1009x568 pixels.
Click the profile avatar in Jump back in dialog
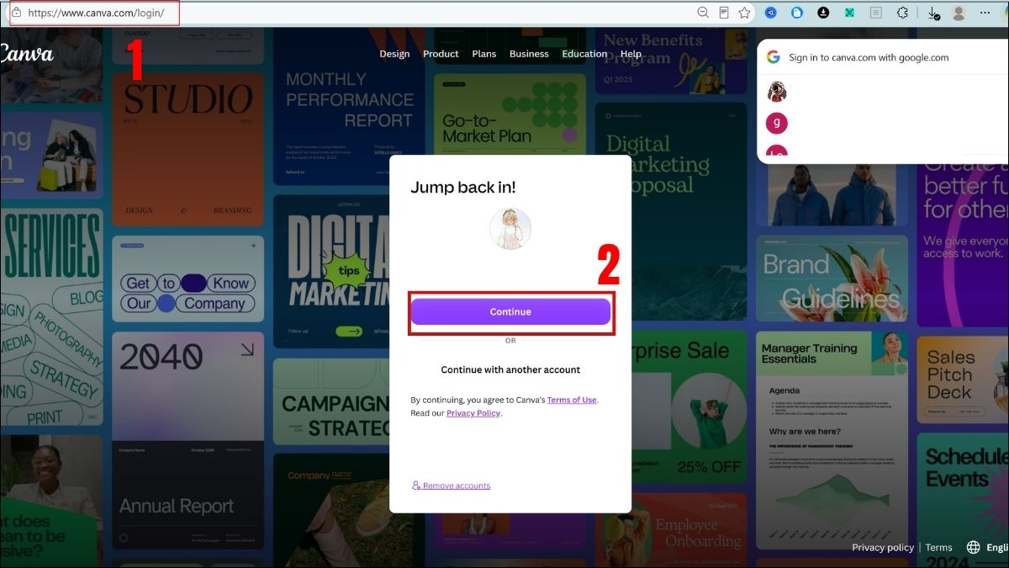pyautogui.click(x=510, y=229)
